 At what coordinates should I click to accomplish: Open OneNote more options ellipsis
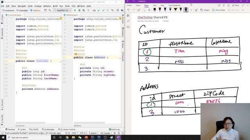click(248, 5)
